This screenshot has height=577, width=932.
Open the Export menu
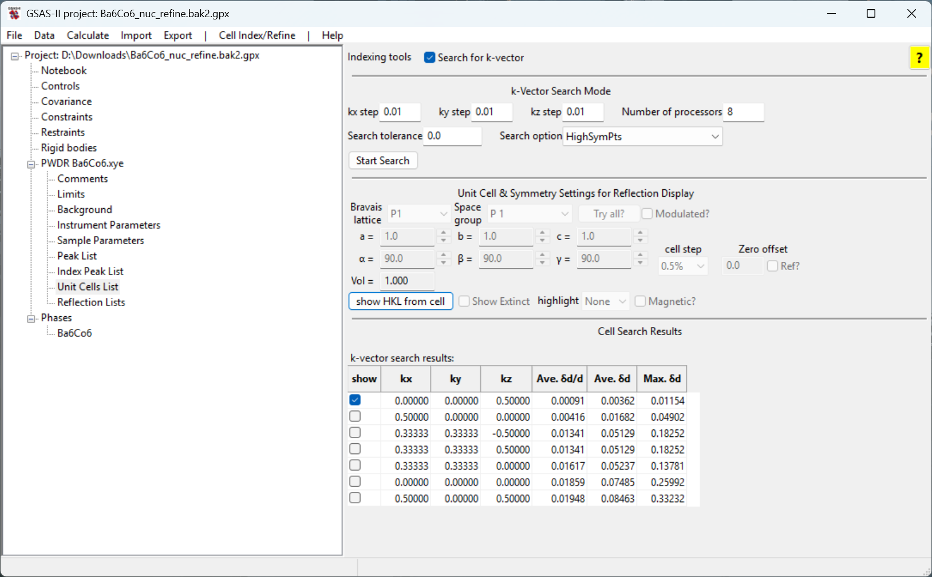coord(178,35)
